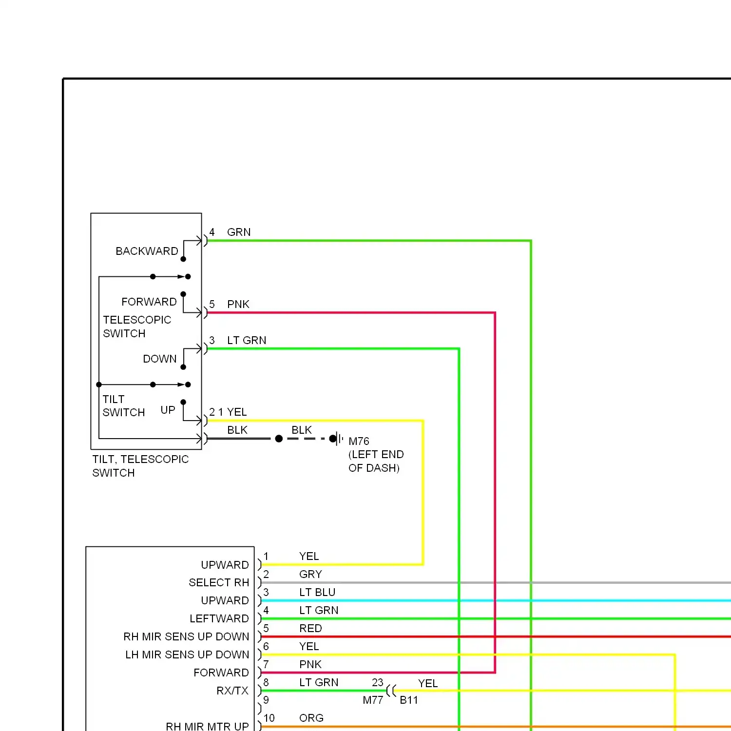Click the BACKWARD label in the telescopic switch
Screen dimensions: 731x731
(147, 251)
